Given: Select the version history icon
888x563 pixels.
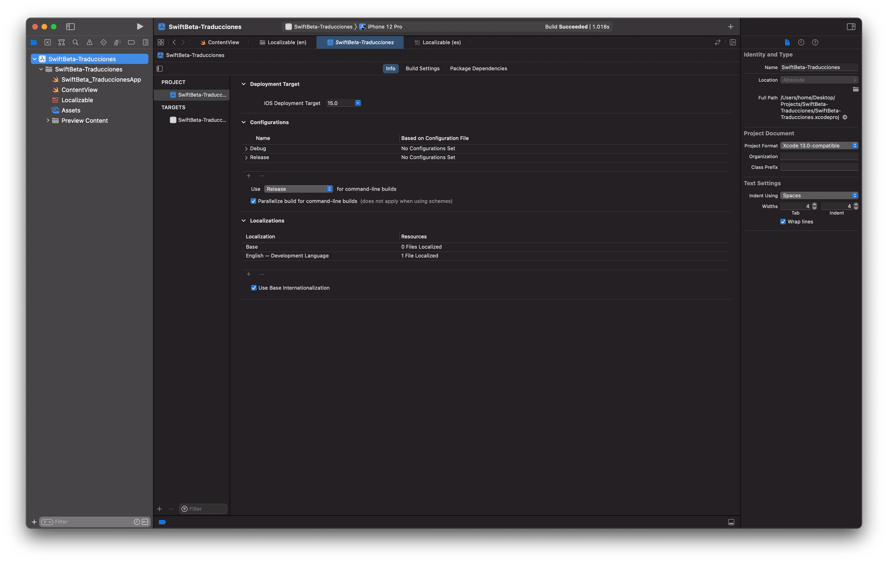Looking at the screenshot, I should tap(801, 42).
